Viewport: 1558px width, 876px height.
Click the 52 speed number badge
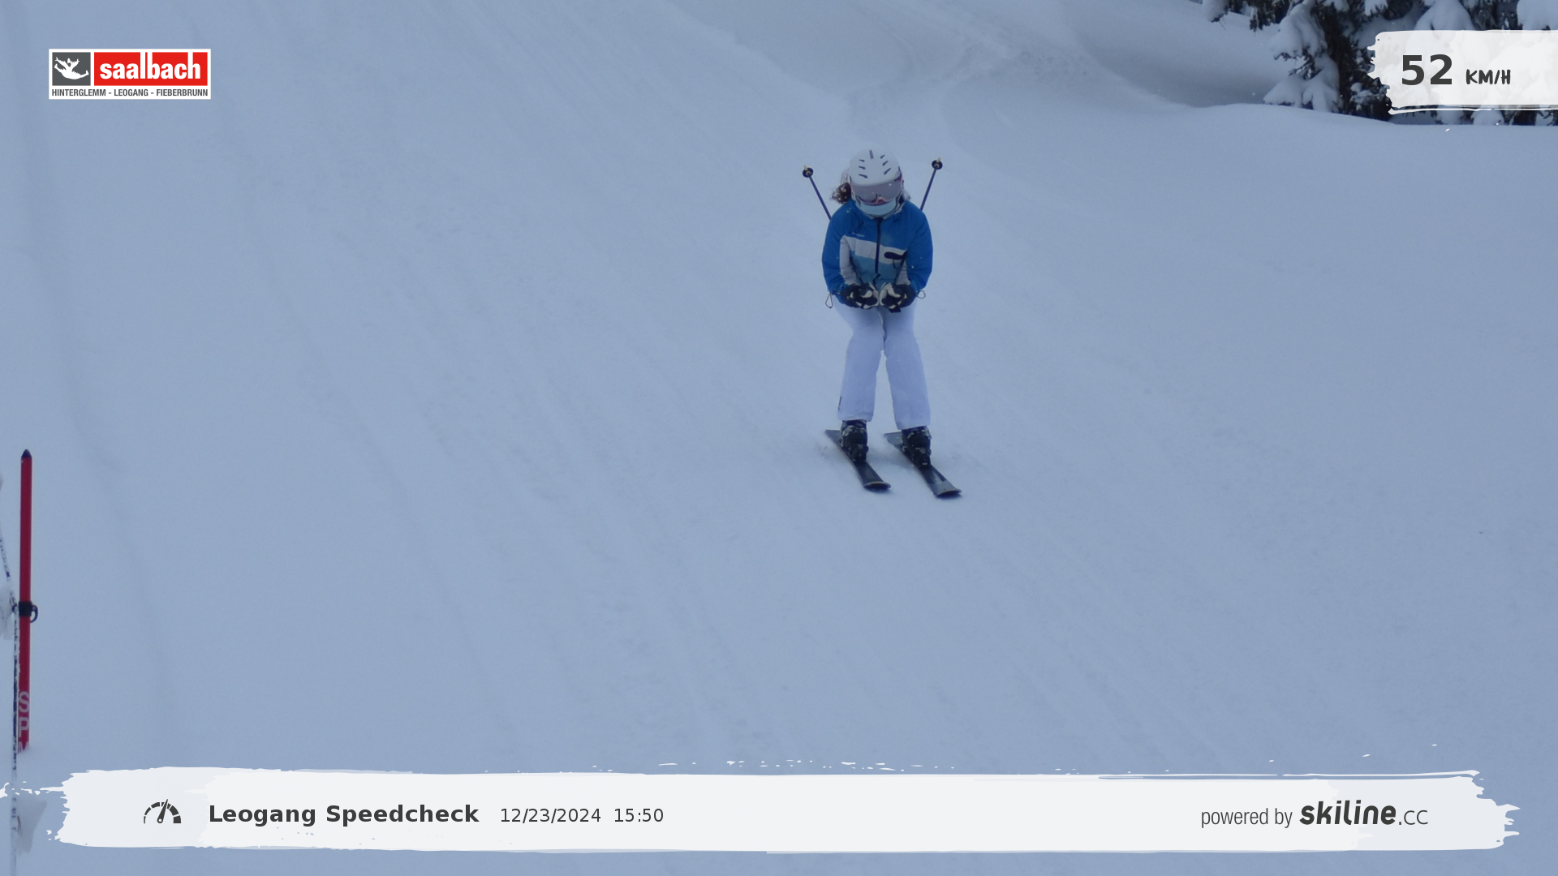tap(1427, 71)
